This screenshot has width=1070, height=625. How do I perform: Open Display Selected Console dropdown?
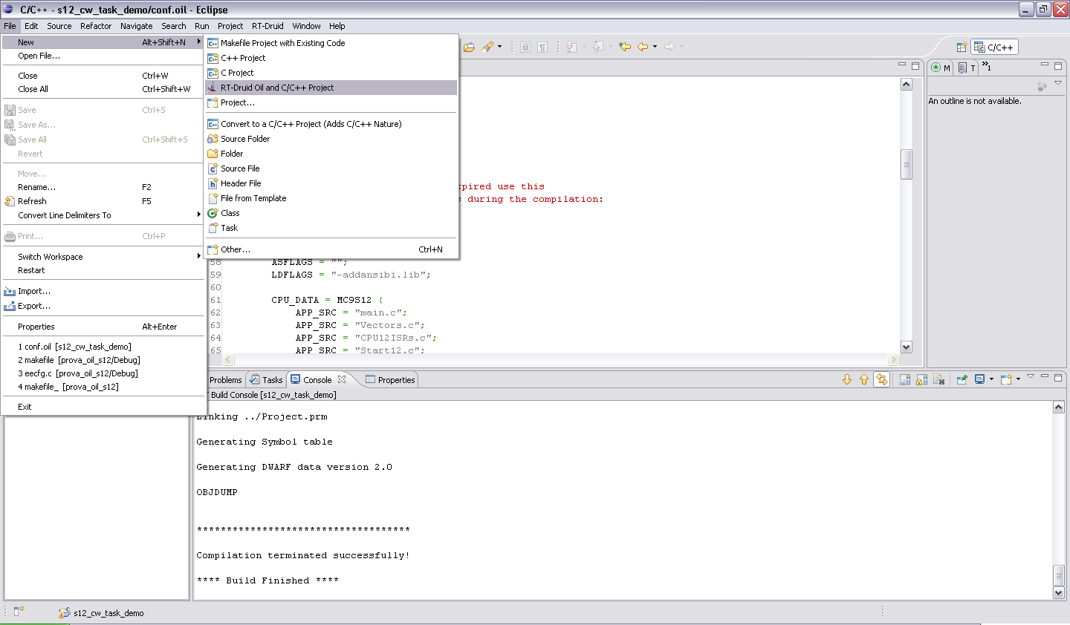point(991,379)
